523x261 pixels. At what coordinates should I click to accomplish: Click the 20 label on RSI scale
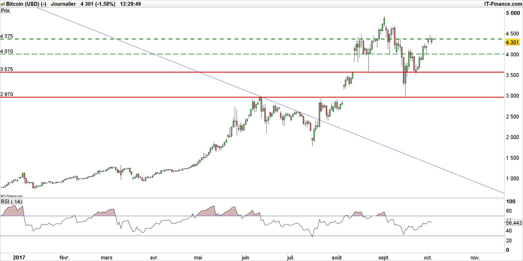[x=509, y=241]
